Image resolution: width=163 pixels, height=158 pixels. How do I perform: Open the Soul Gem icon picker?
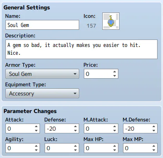click(111, 21)
